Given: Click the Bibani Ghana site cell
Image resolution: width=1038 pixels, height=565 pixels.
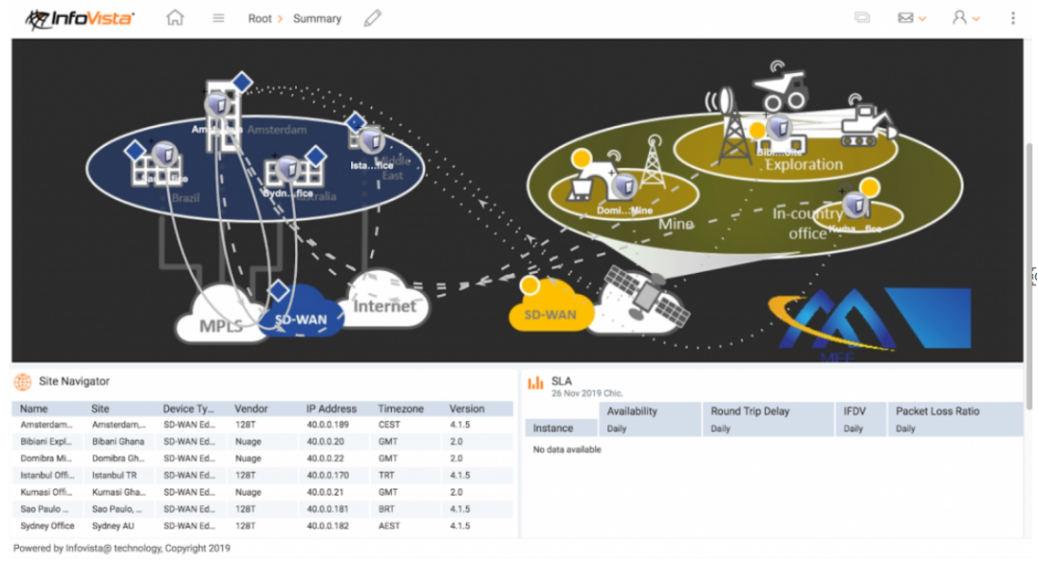Looking at the screenshot, I should coord(118,441).
